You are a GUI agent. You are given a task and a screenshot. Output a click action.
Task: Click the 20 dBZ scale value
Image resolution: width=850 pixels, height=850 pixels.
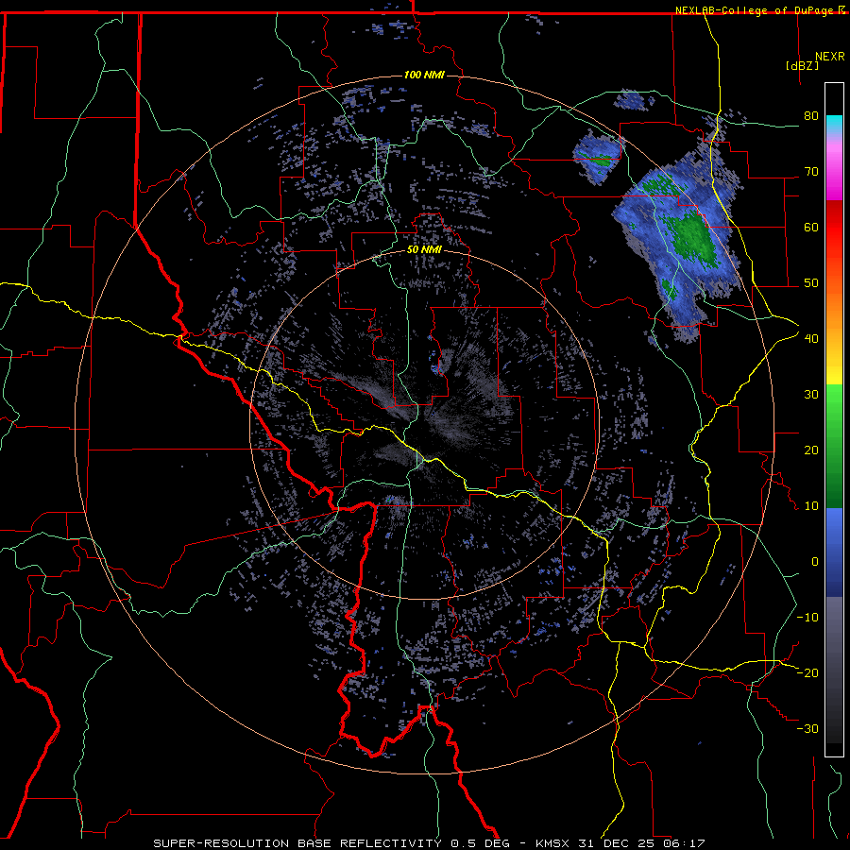(811, 450)
